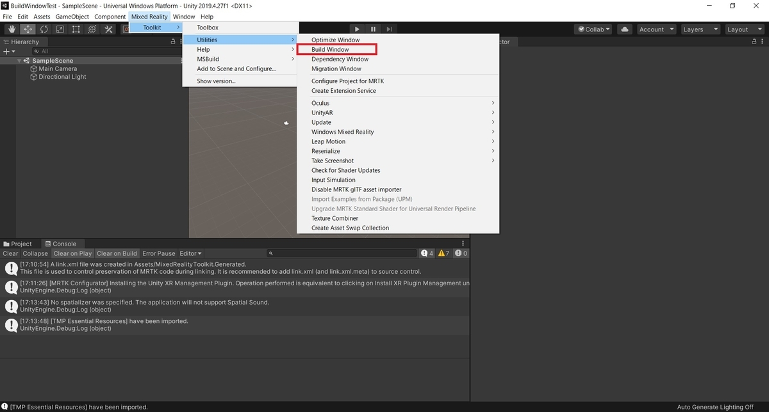Open the File menu
The width and height of the screenshot is (769, 412).
point(8,17)
